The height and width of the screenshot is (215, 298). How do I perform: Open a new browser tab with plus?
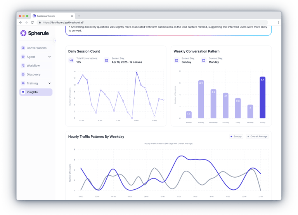(79, 16)
